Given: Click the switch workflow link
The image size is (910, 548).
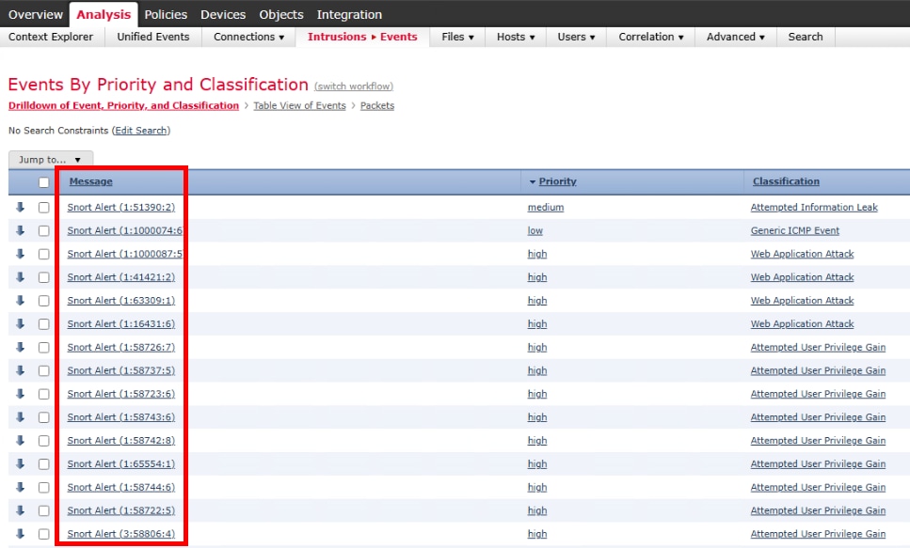Looking at the screenshot, I should [x=354, y=86].
